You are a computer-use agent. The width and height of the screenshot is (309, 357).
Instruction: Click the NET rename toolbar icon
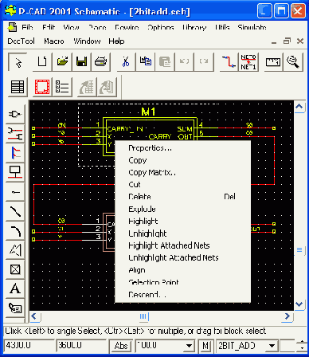click(x=248, y=62)
